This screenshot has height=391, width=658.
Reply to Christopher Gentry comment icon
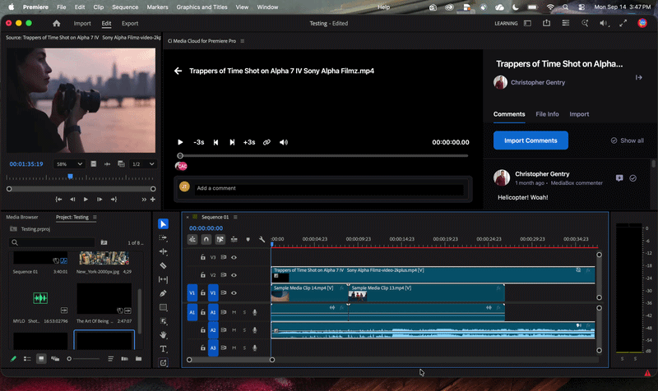point(619,178)
